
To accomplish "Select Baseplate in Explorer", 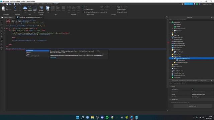I will tap(179, 31).
